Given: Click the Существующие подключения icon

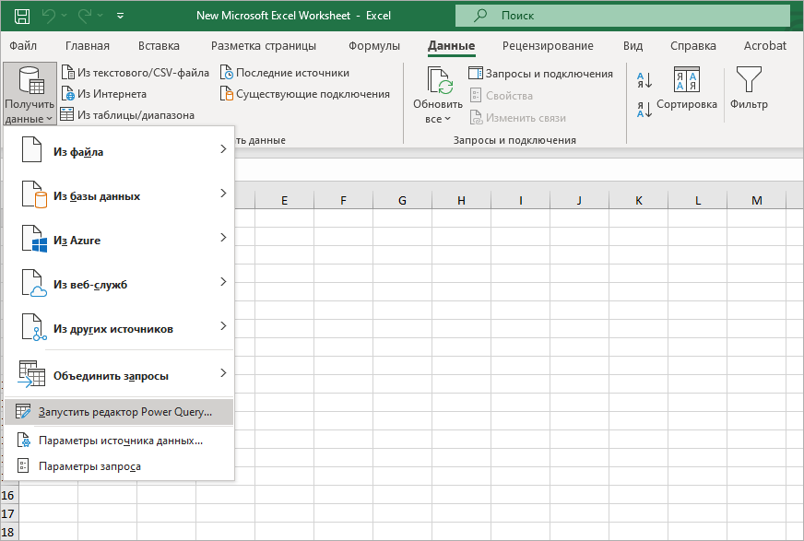Looking at the screenshot, I should (227, 94).
